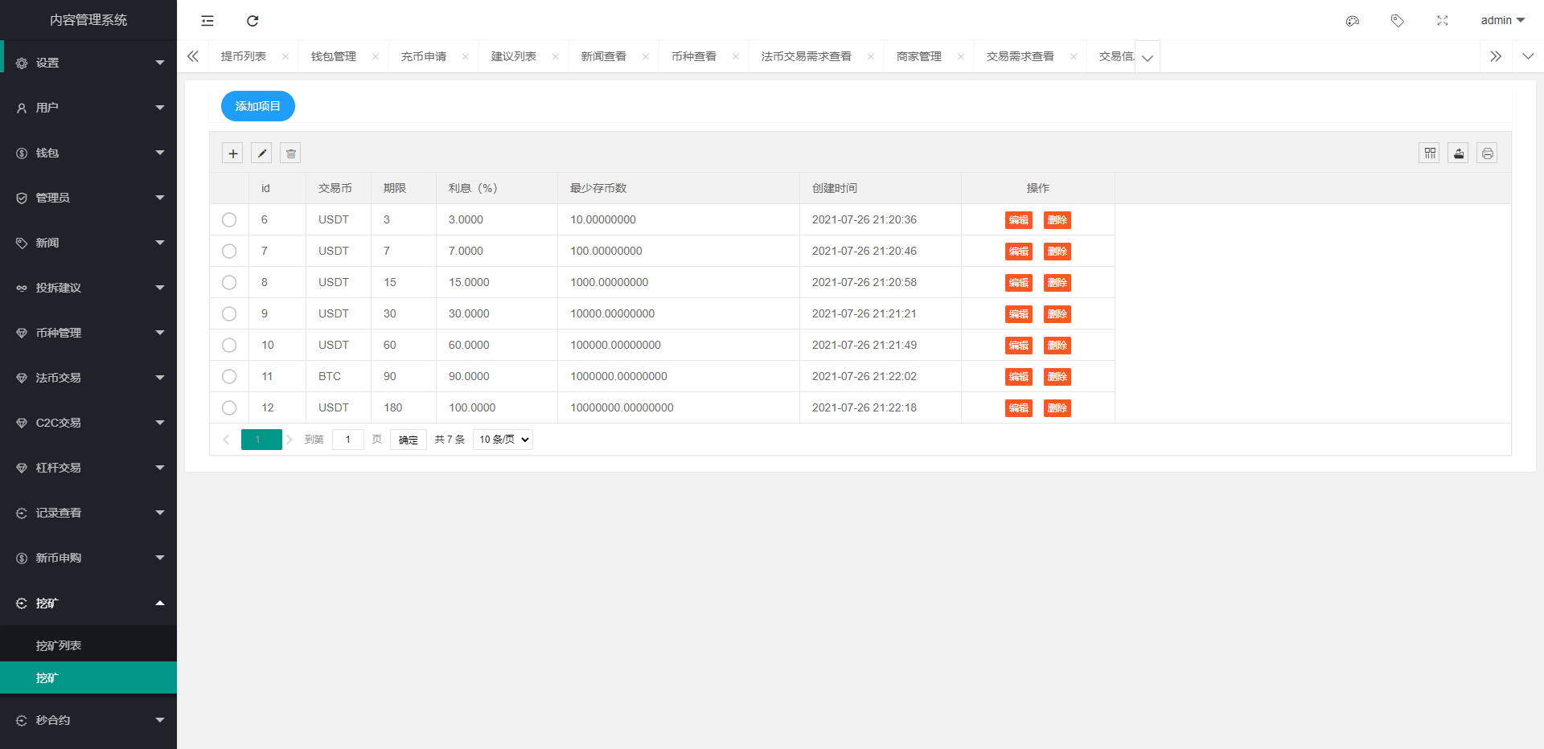Enter fullscreen using the expand icon
The image size is (1544, 749).
pos(1443,21)
